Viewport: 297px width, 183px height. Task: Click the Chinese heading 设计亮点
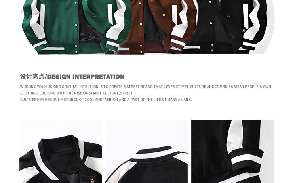tap(32, 77)
